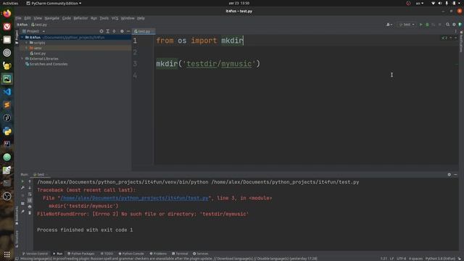Show applications grid at dock bottom

click(7, 254)
